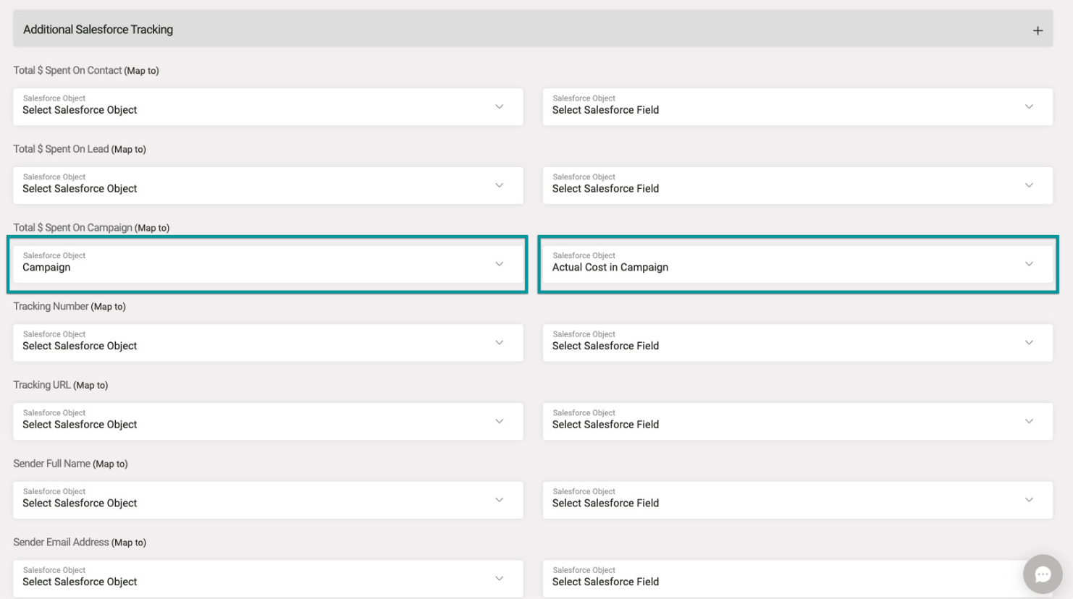Open the chat support bubble
Viewport: 1073px width, 599px height.
click(1042, 574)
